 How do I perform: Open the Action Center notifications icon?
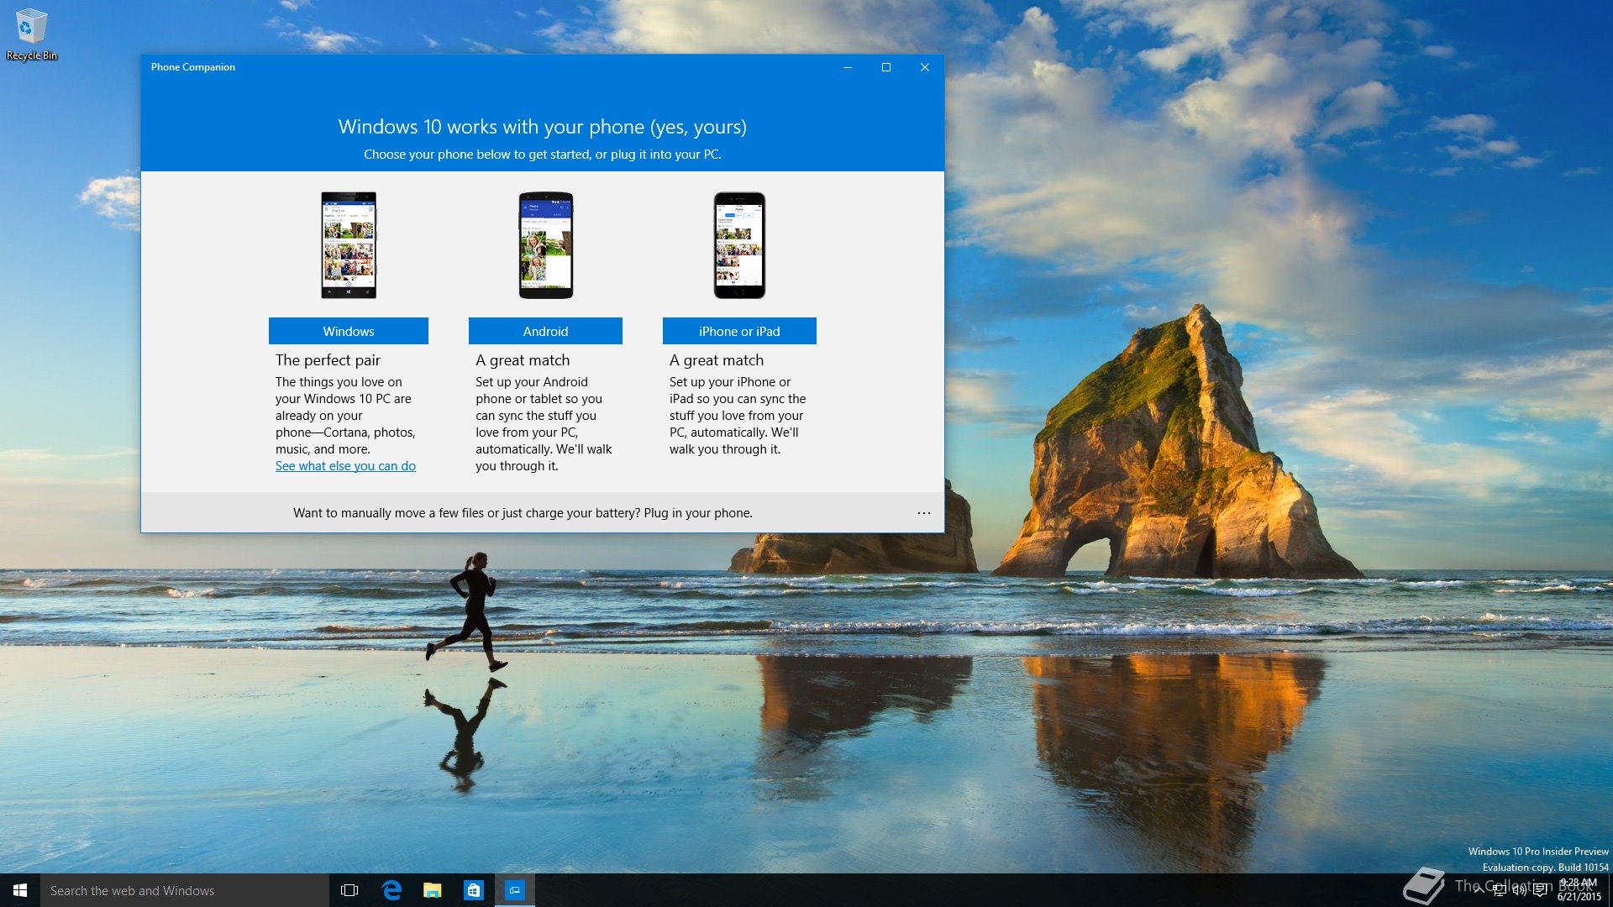[x=1540, y=890]
